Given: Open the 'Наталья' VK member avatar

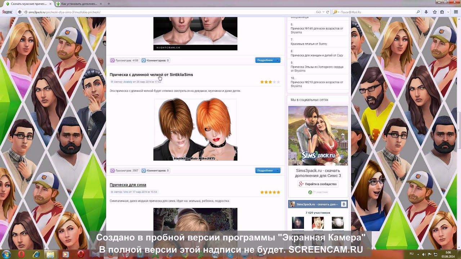Looking at the screenshot, I should 318,223.
